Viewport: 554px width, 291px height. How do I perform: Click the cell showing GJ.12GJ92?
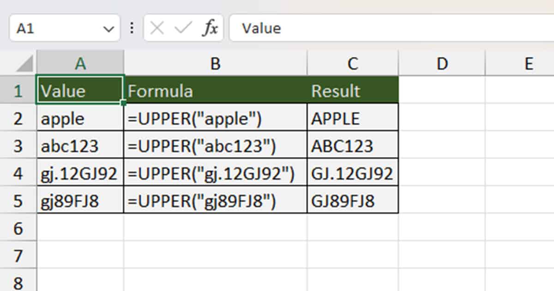click(x=352, y=172)
